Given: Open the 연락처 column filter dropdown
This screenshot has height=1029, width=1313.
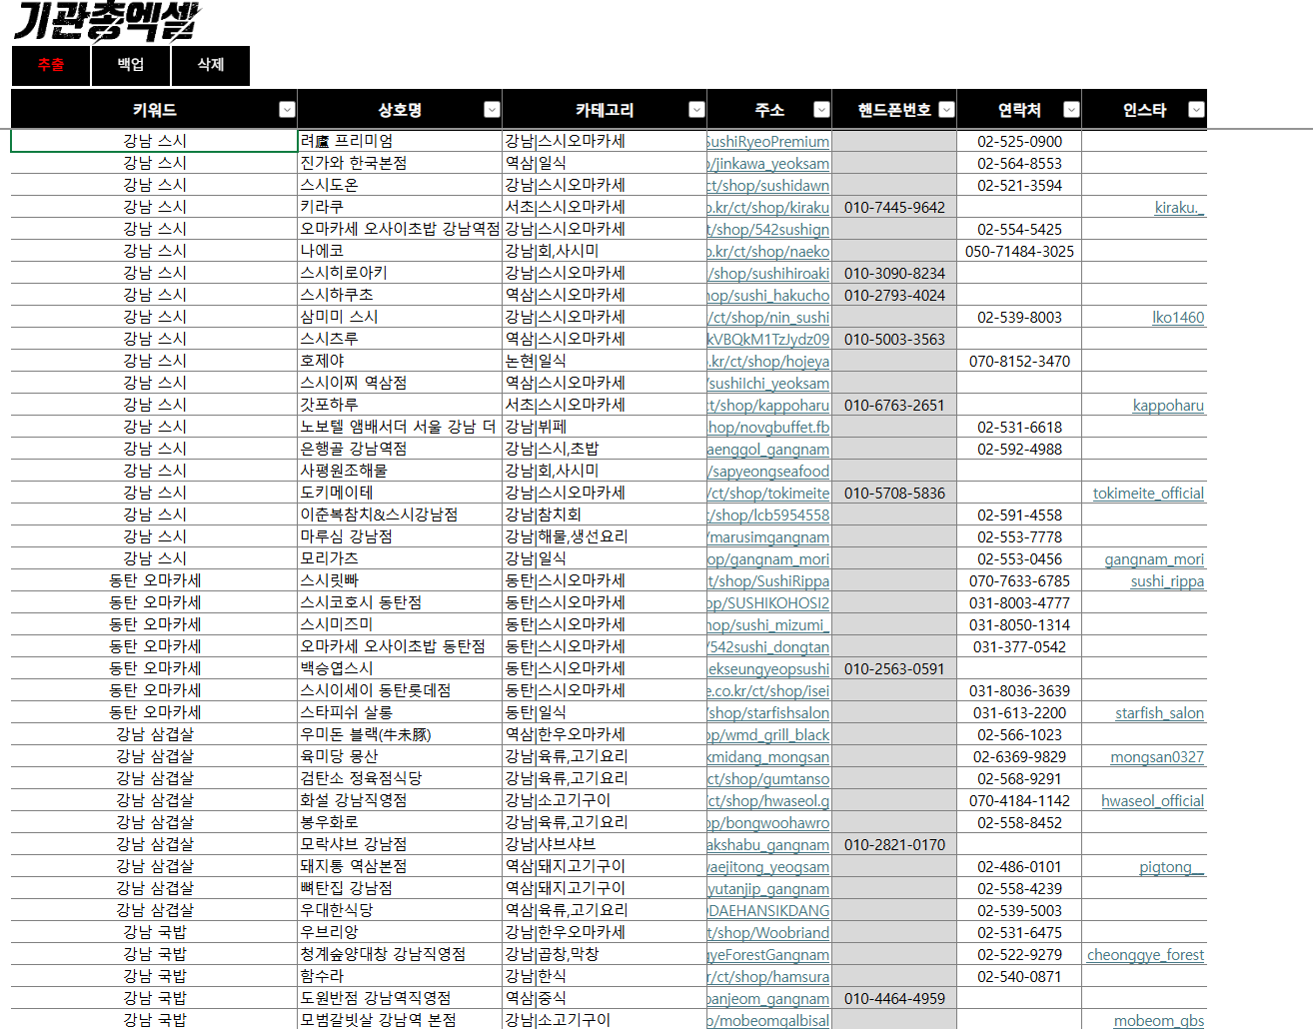Looking at the screenshot, I should pyautogui.click(x=1072, y=110).
